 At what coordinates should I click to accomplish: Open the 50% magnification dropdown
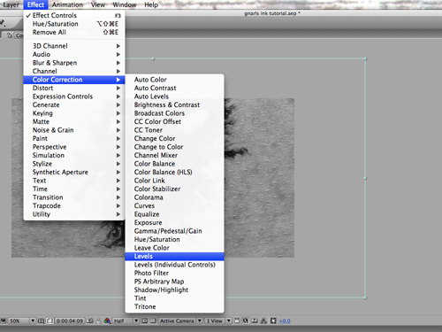[22, 320]
